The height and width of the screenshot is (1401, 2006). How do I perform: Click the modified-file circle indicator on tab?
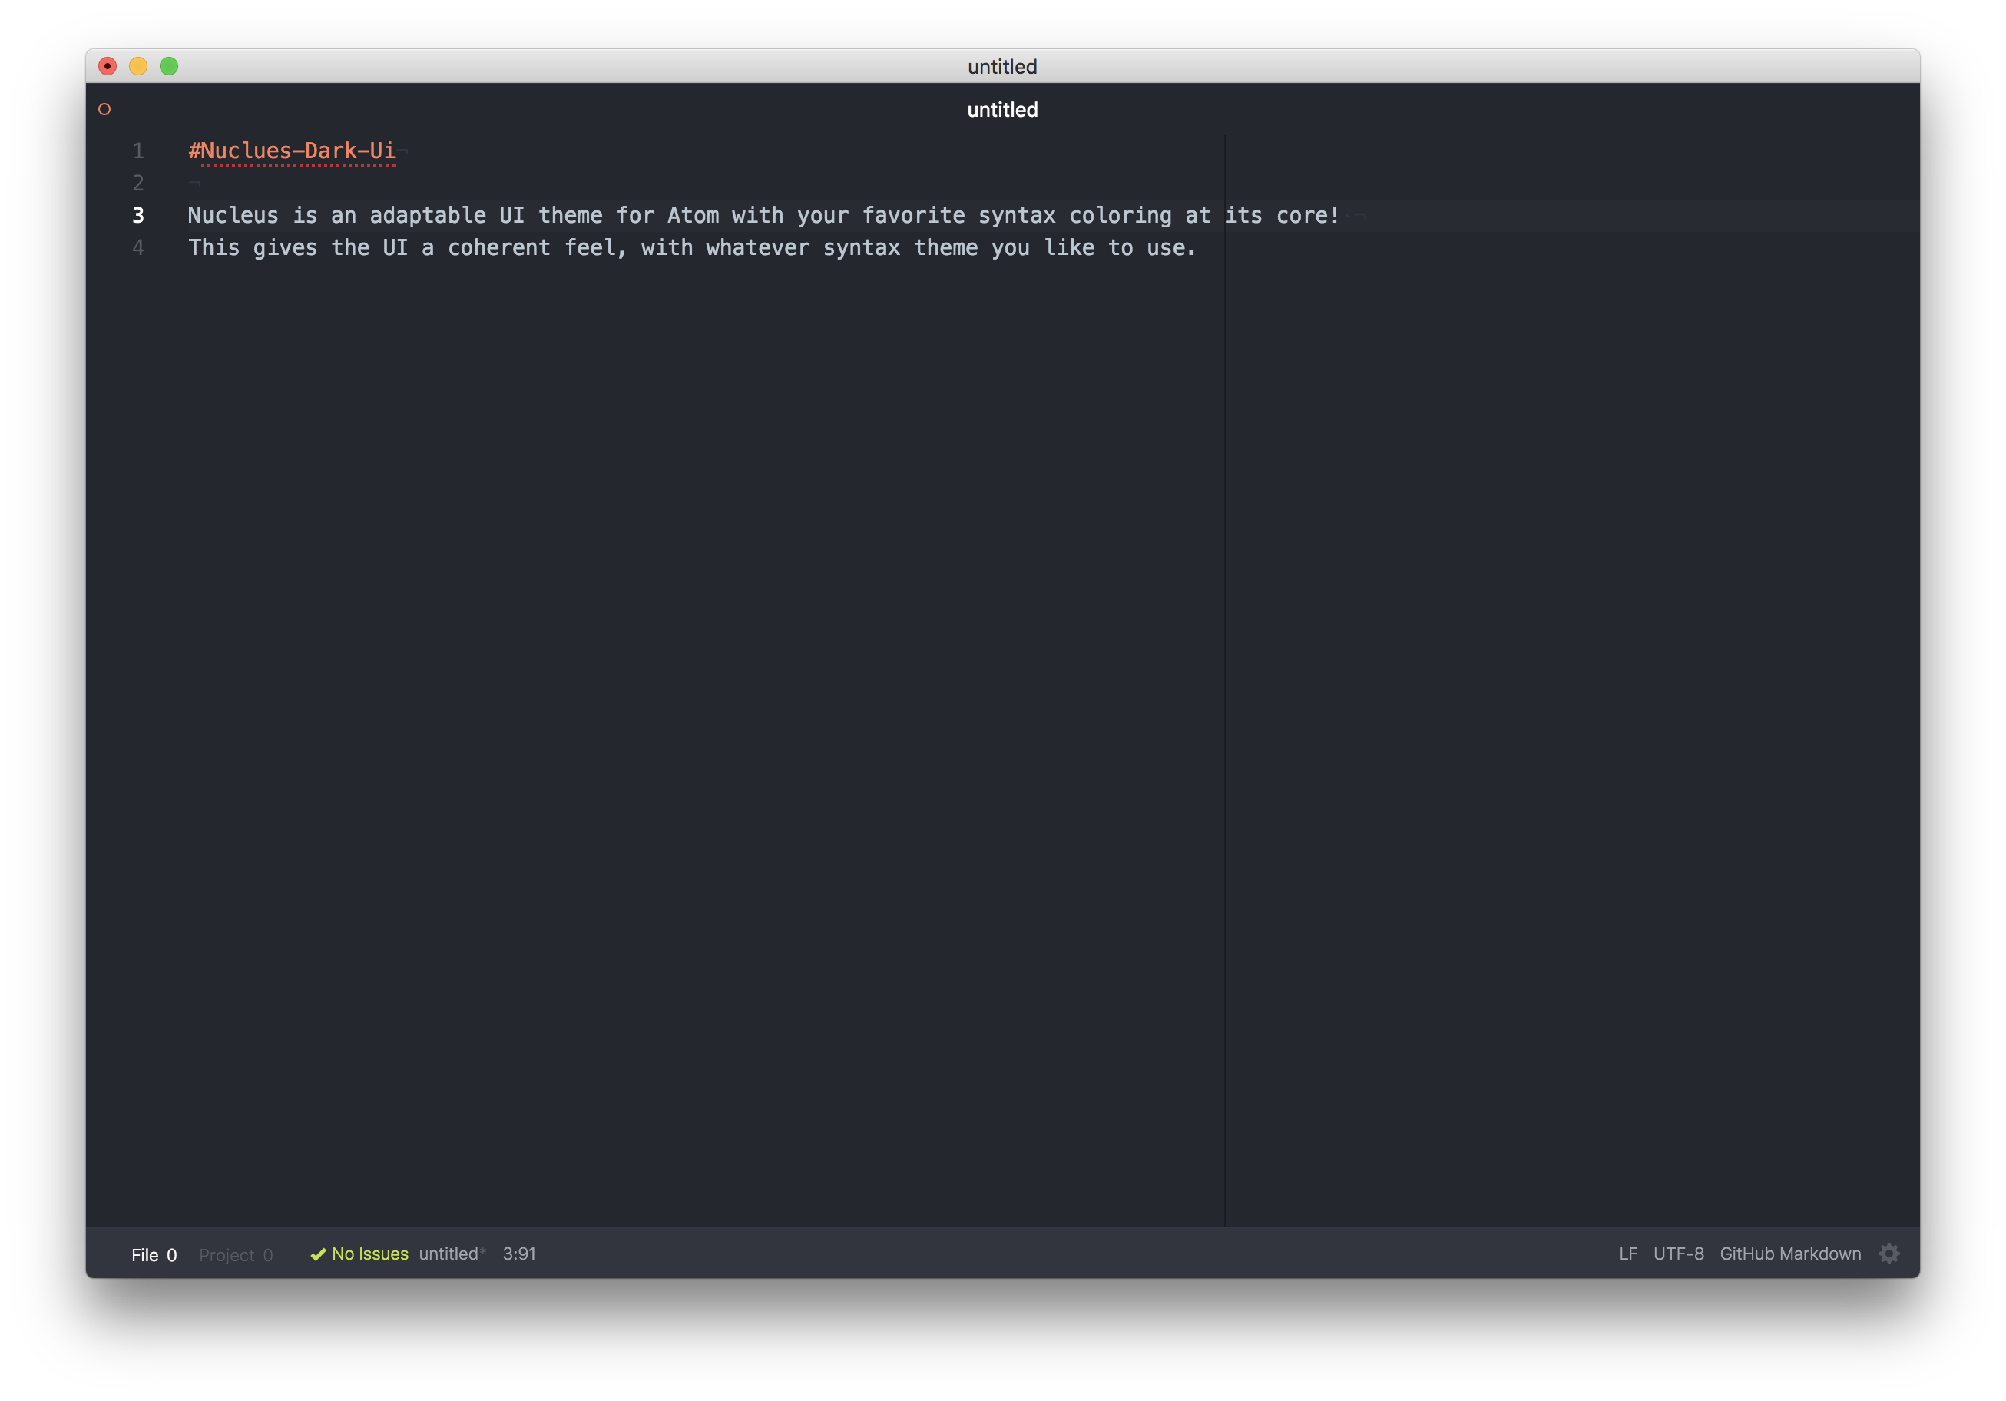pyautogui.click(x=105, y=109)
